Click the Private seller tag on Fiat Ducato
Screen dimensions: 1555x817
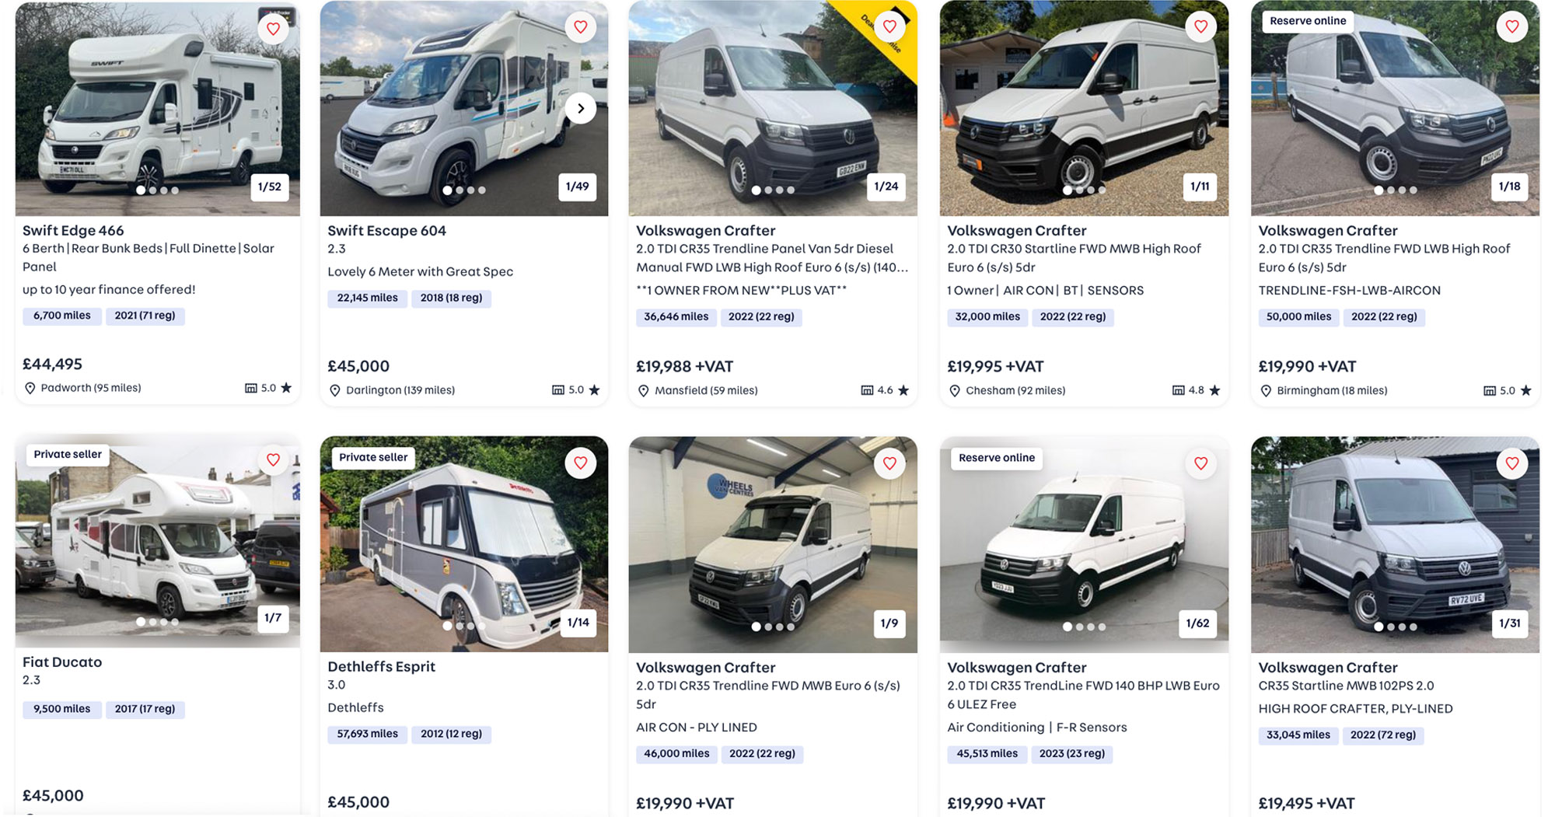click(68, 454)
